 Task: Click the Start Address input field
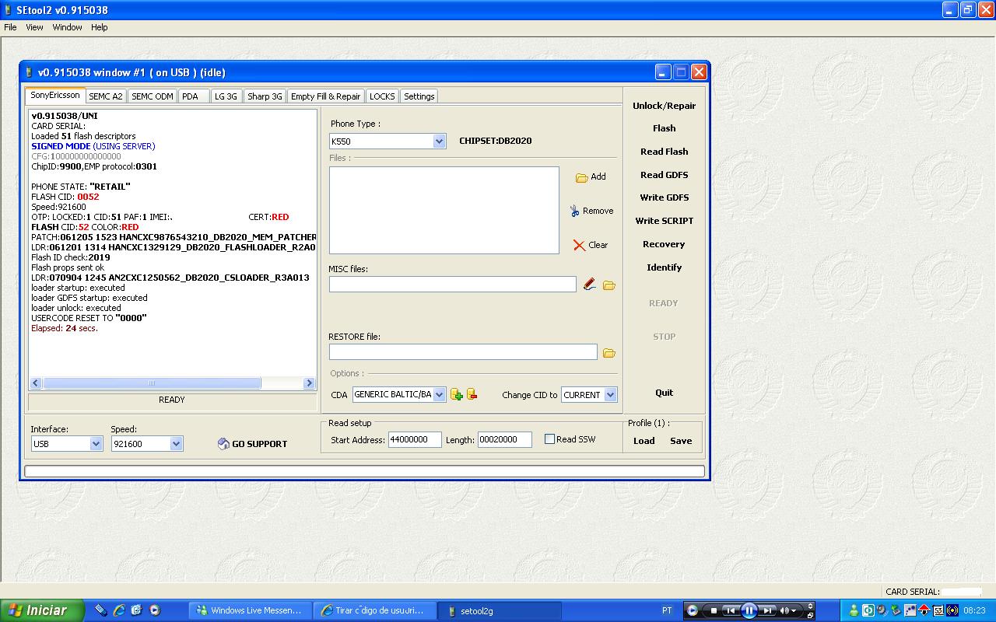tap(415, 439)
